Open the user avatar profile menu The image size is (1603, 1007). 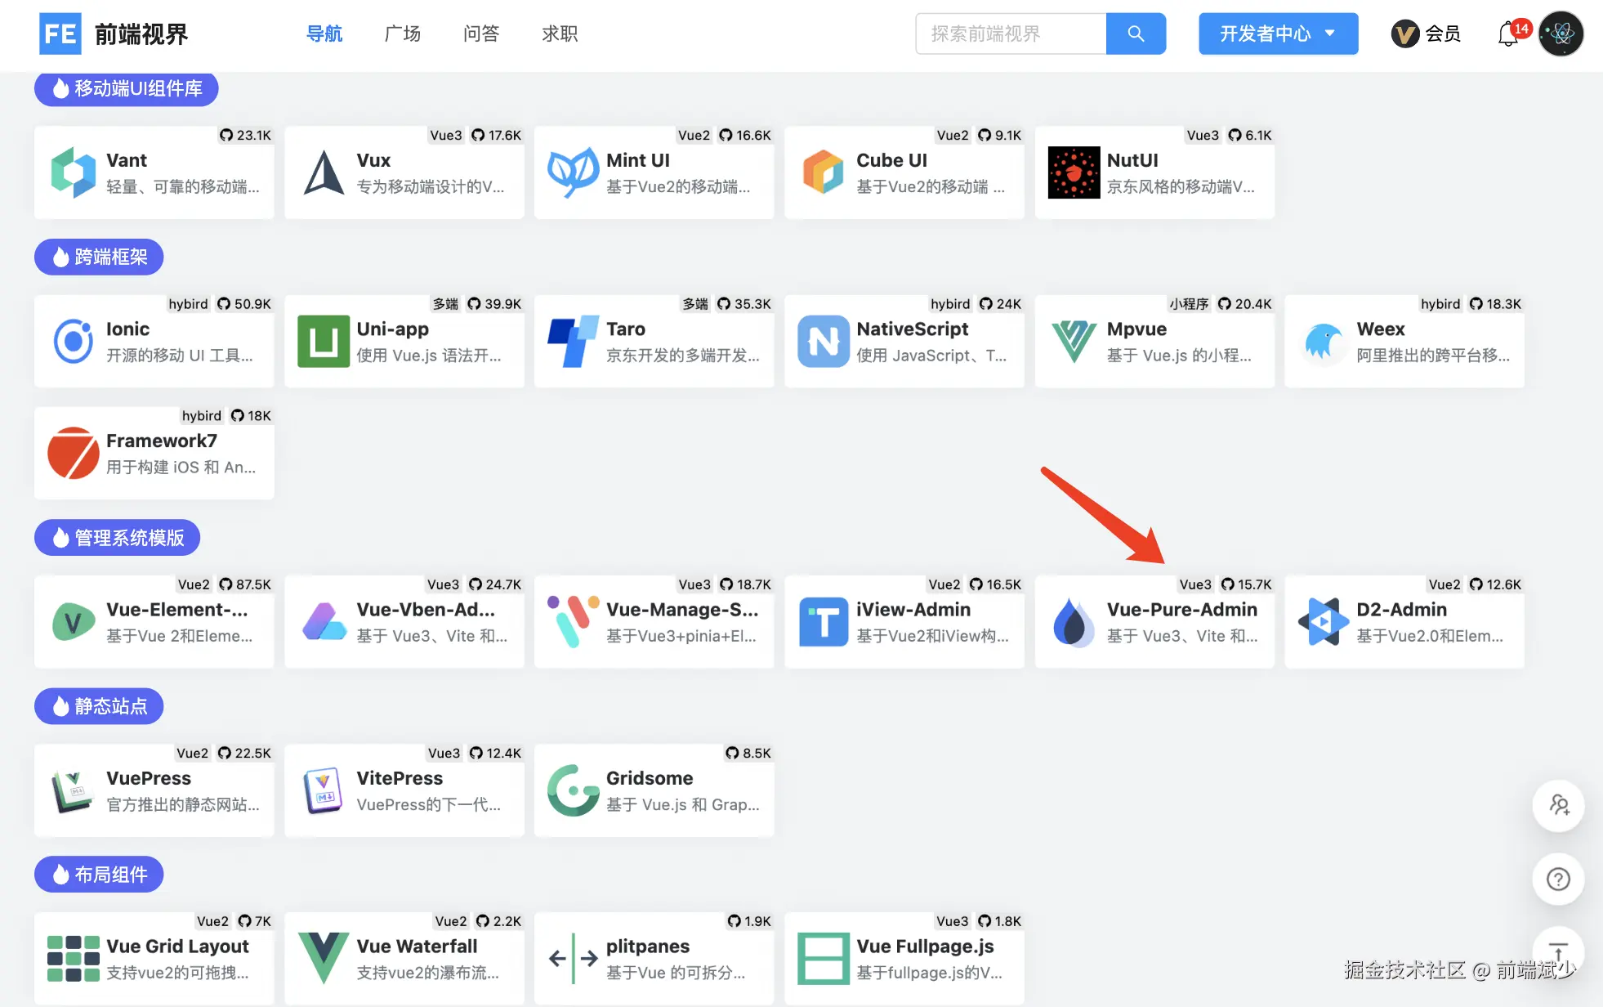click(x=1561, y=34)
